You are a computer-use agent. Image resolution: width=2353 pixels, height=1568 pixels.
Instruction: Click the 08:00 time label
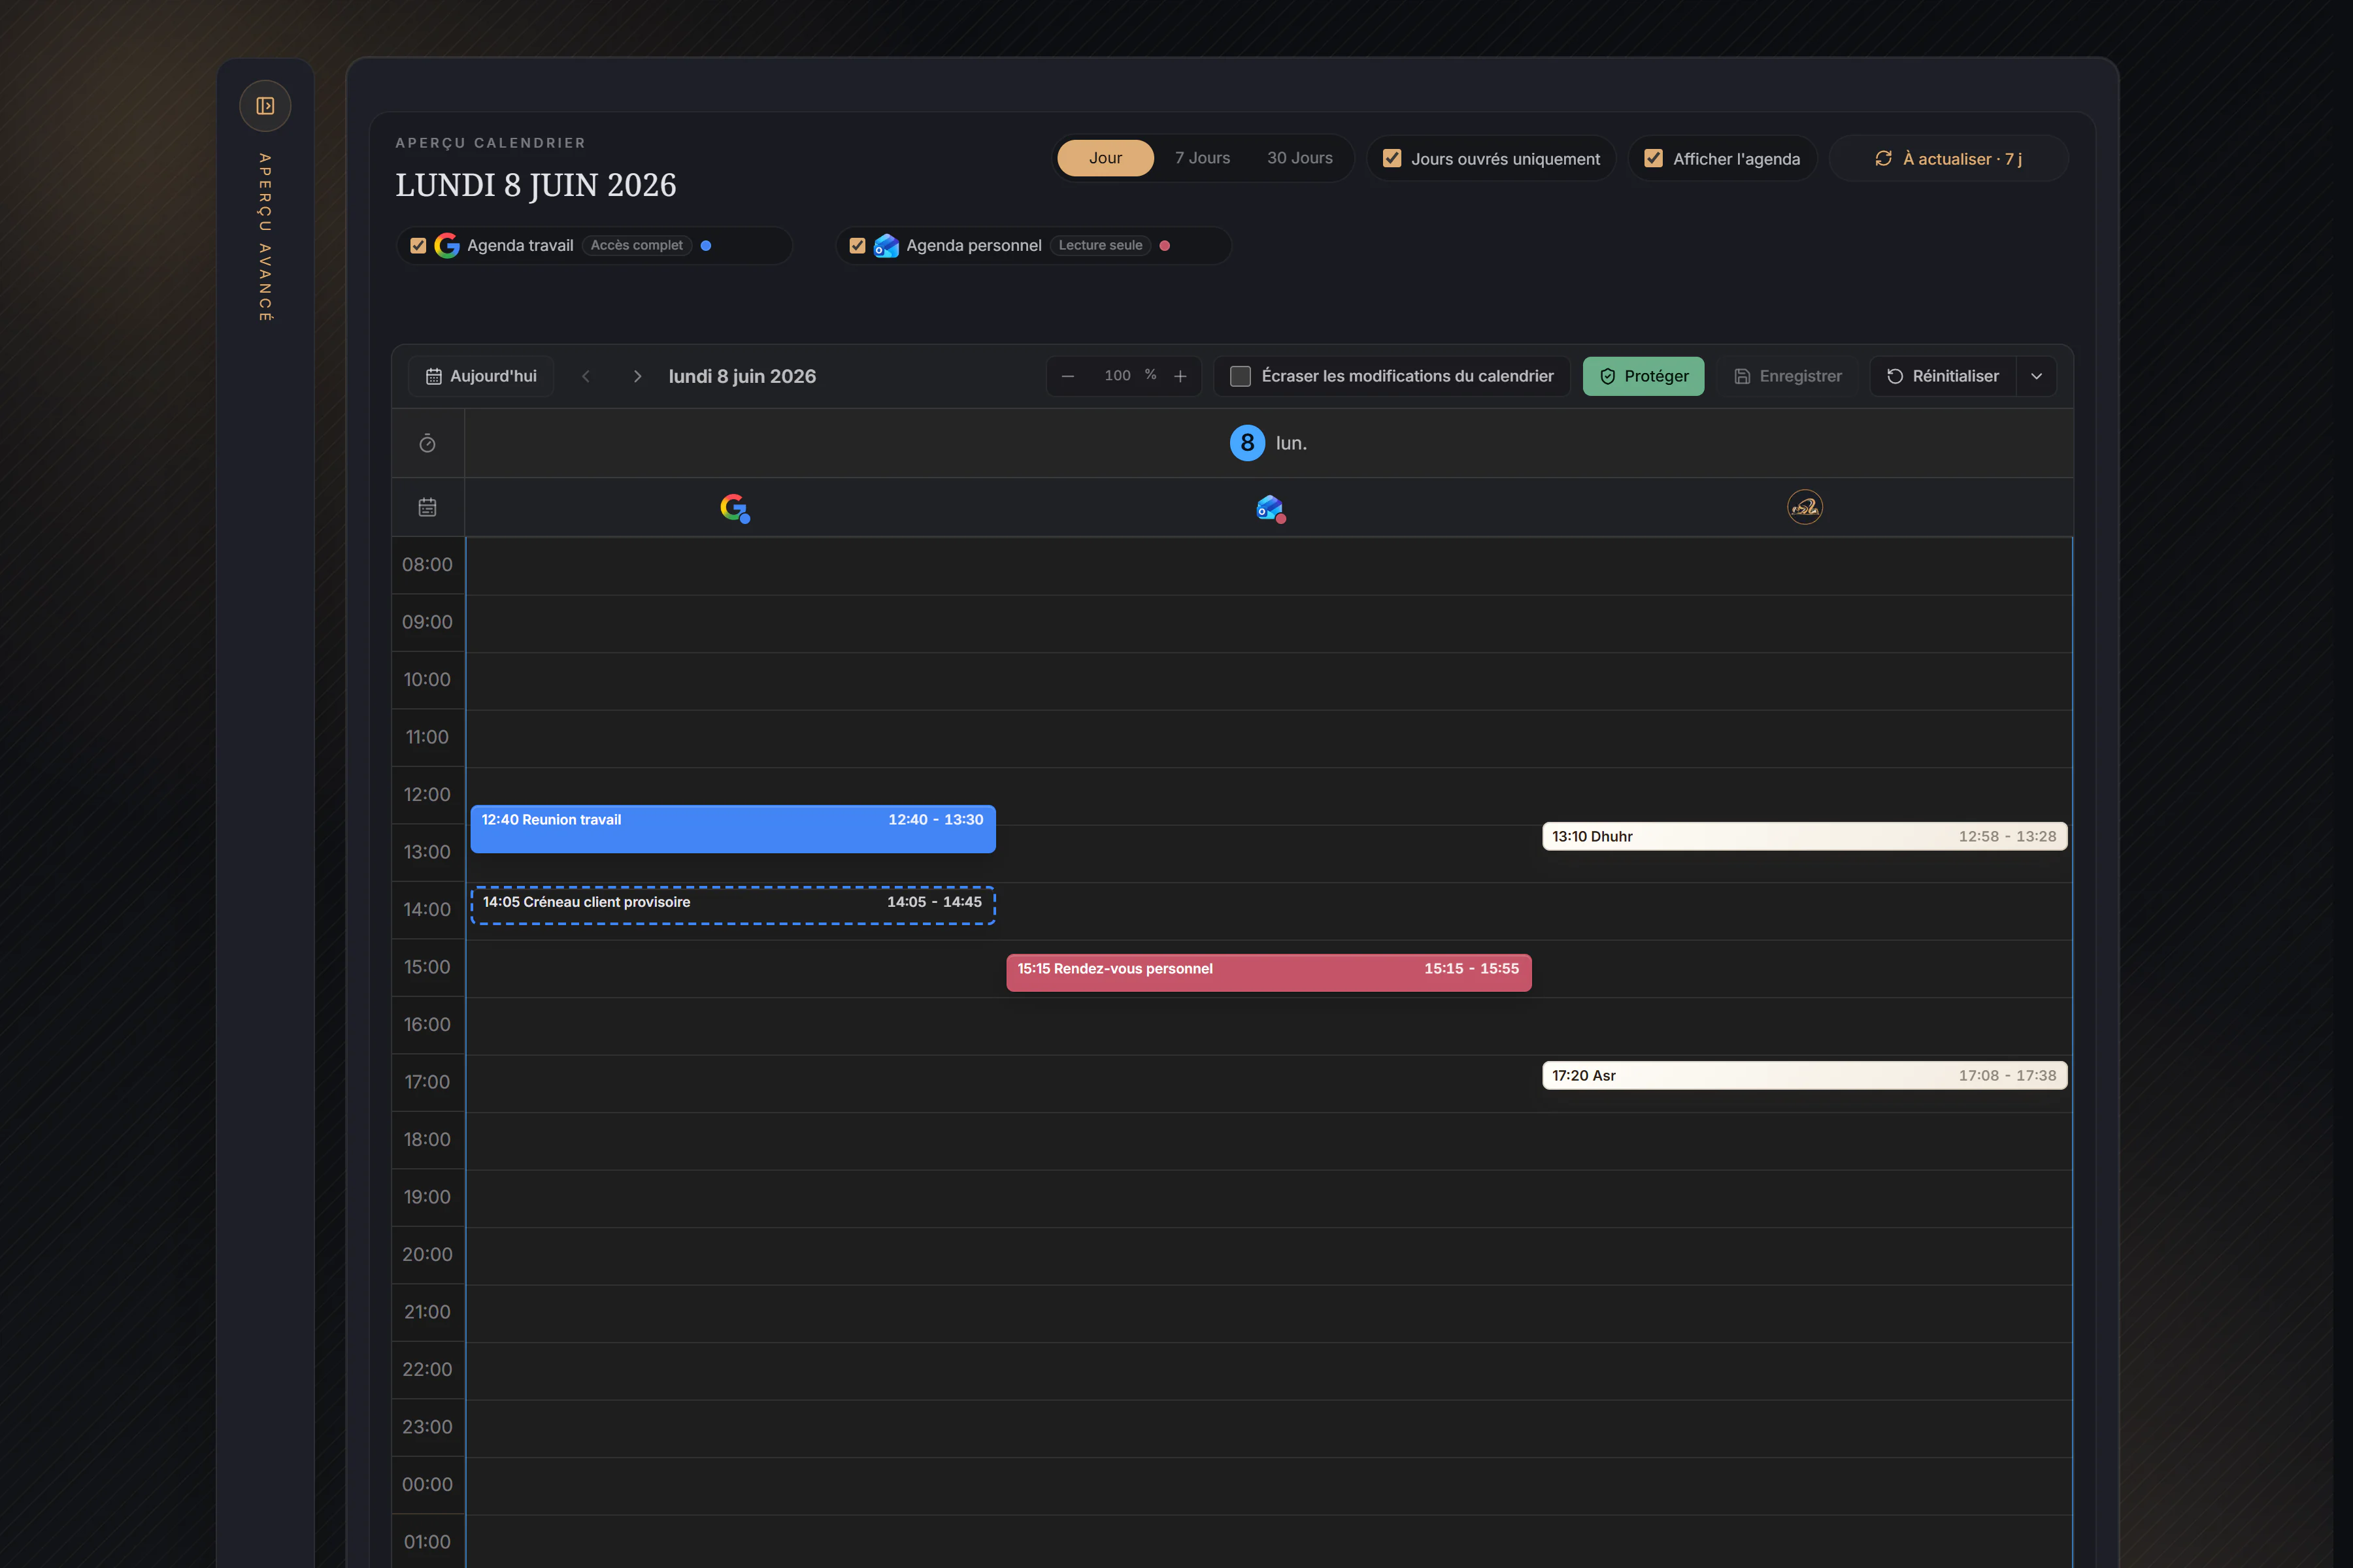(x=427, y=565)
